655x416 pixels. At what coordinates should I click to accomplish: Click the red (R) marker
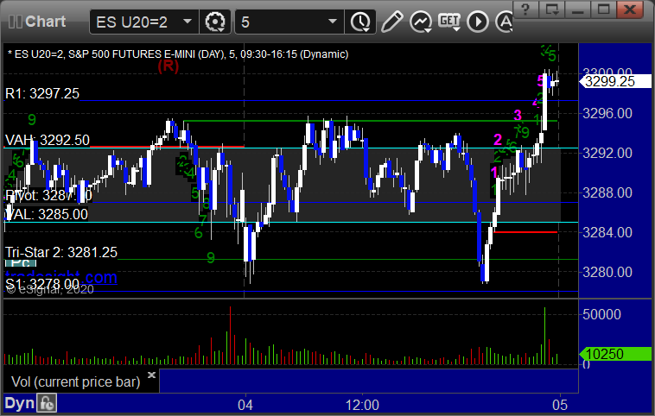(169, 66)
